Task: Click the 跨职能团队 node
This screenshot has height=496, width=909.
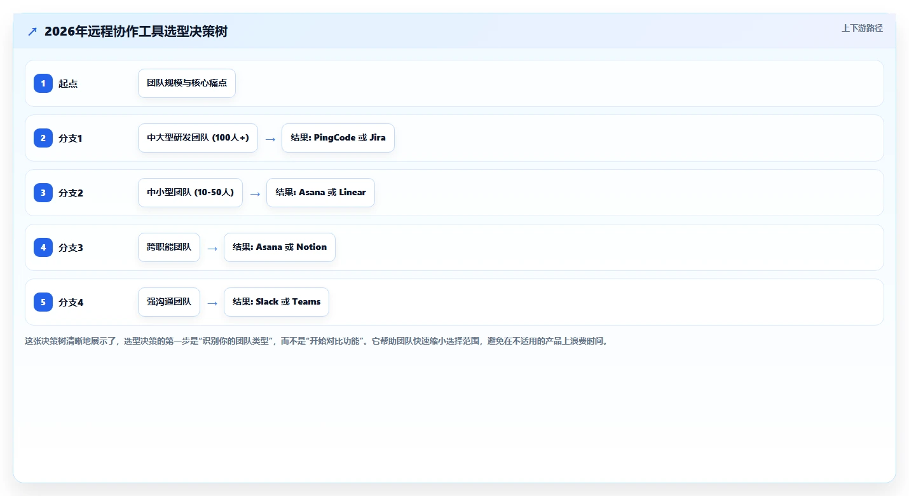Action: point(169,247)
